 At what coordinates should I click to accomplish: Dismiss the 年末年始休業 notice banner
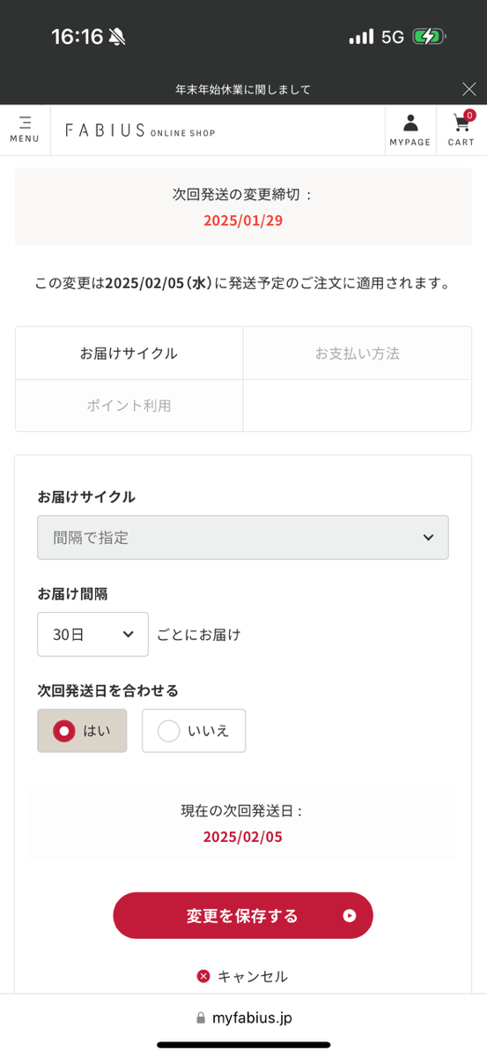coord(469,89)
